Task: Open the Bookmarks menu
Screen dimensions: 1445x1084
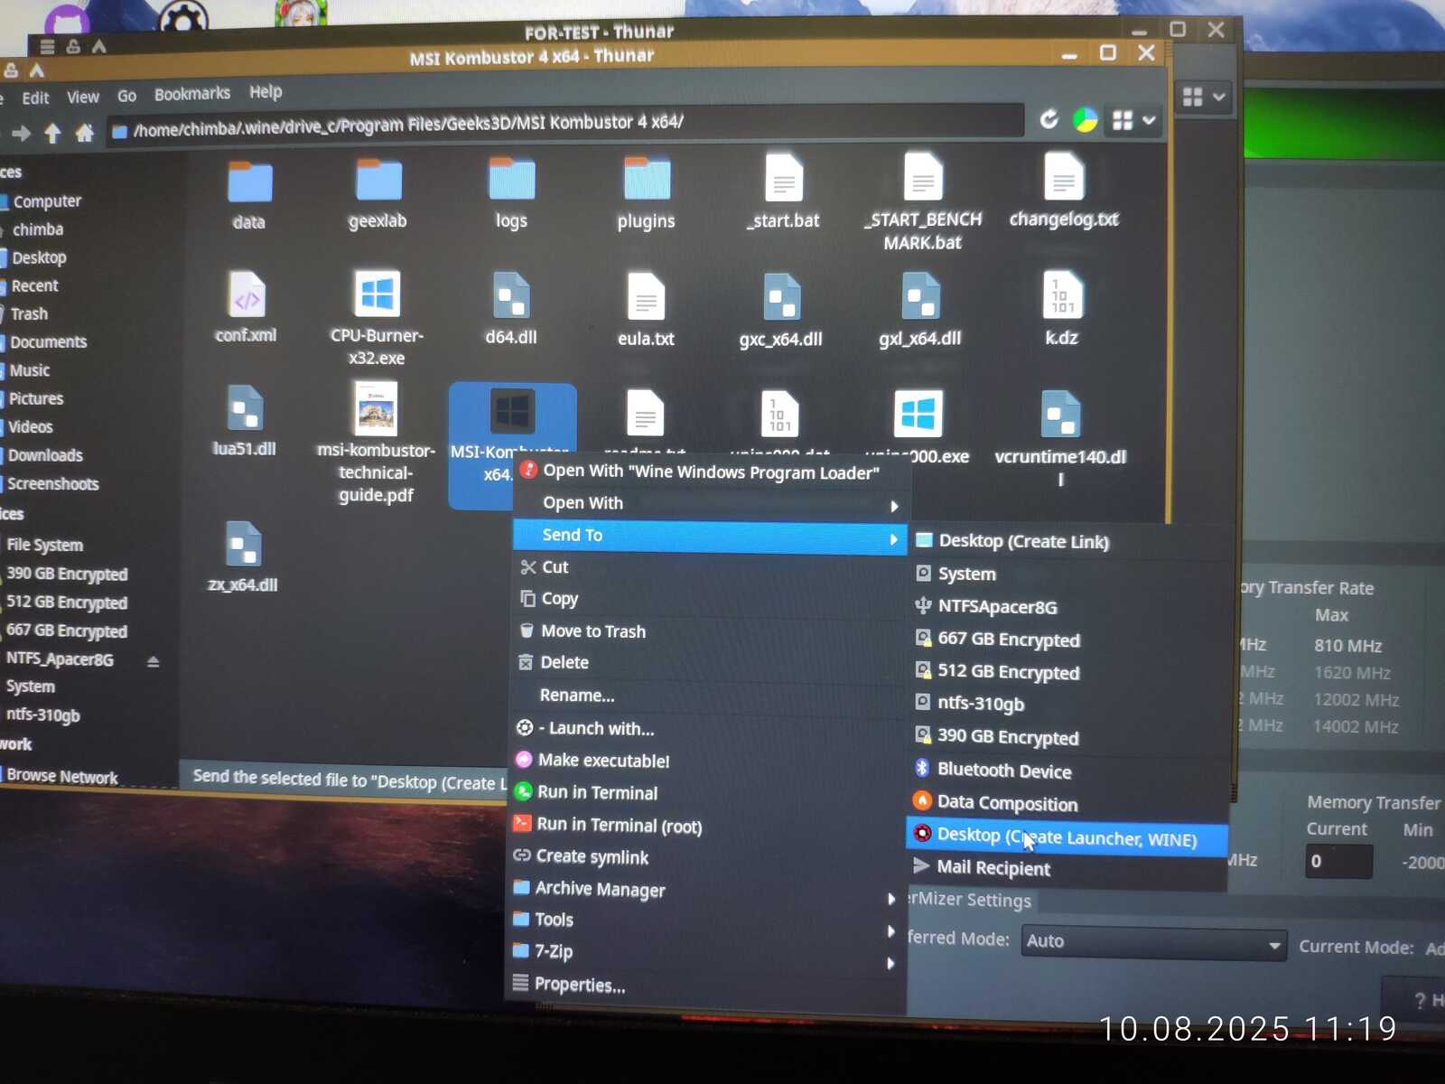Action: click(x=191, y=94)
